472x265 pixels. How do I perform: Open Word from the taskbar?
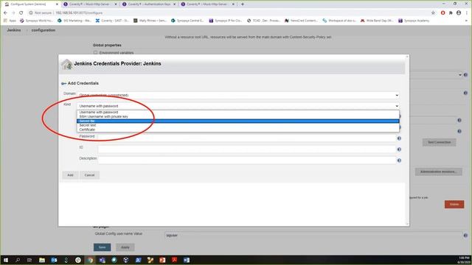[x=187, y=260]
